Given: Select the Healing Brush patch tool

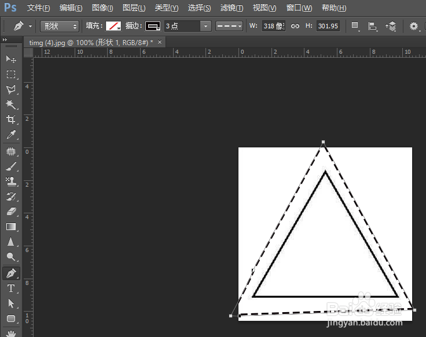Looking at the screenshot, I should point(11,151).
